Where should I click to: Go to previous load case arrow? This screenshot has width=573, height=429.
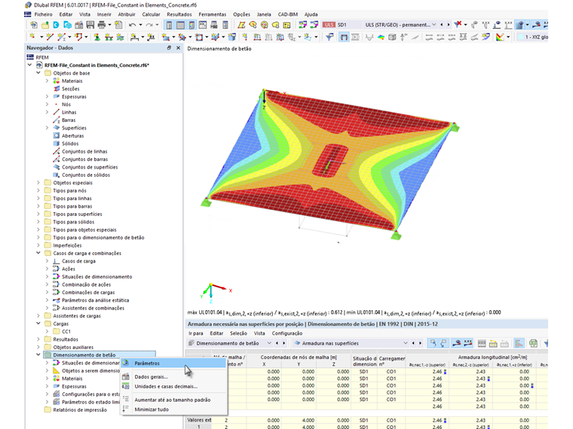(442, 25)
